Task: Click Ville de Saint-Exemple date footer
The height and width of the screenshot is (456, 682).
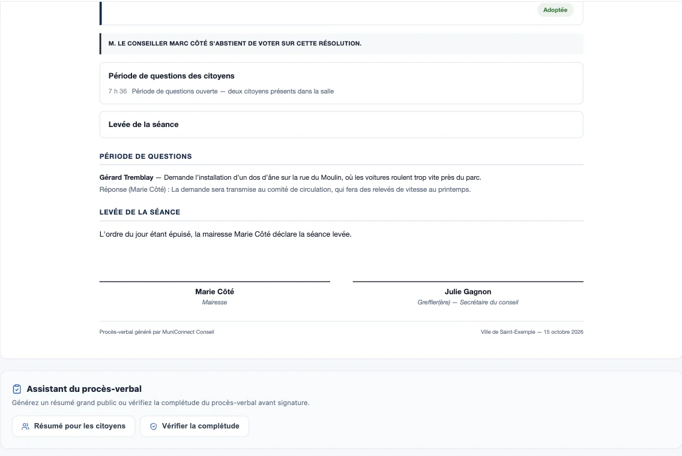Action: 532,332
